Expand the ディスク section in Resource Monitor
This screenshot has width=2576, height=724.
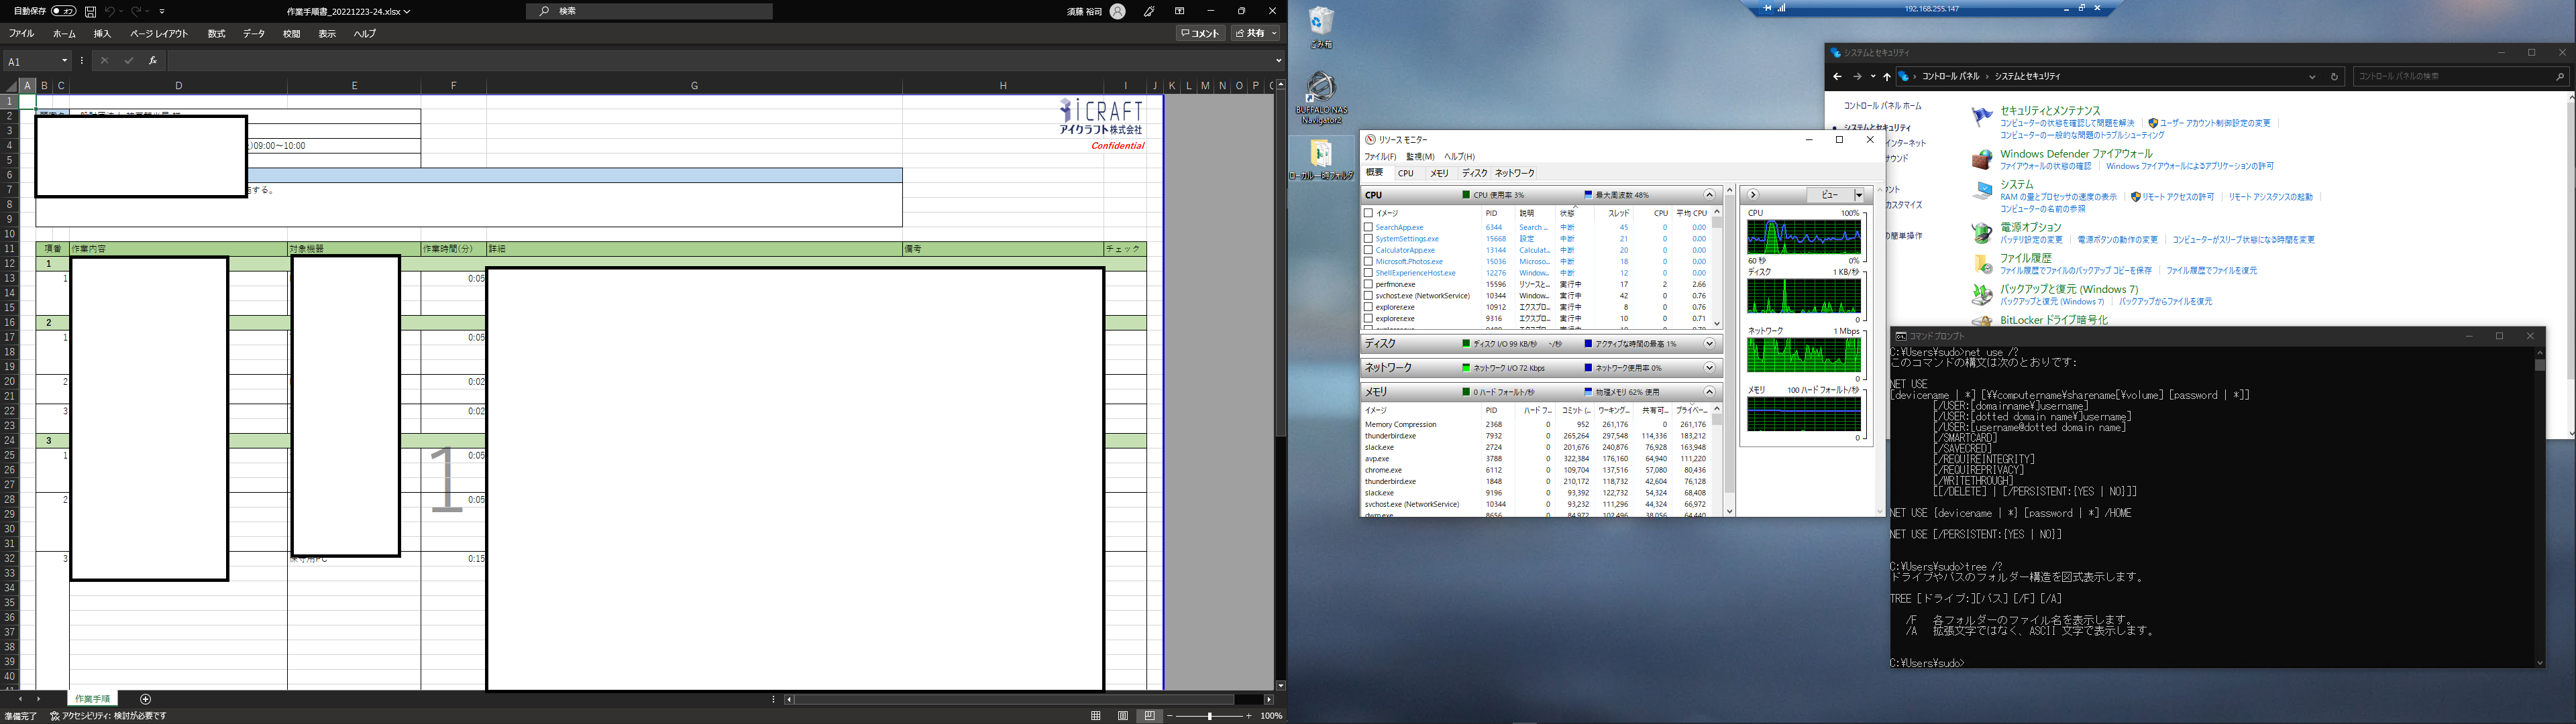tap(1709, 344)
